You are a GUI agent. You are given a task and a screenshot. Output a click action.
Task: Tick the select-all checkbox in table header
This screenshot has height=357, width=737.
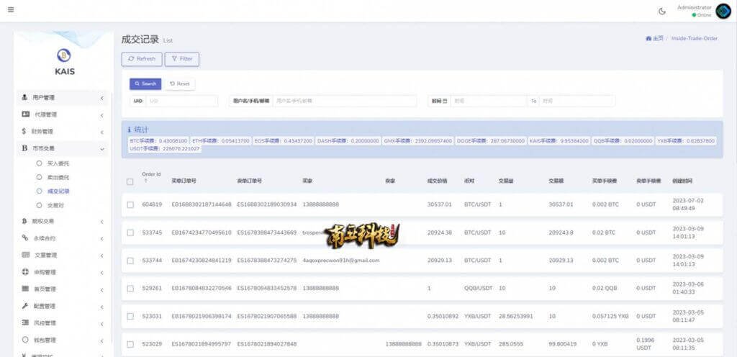(x=130, y=181)
